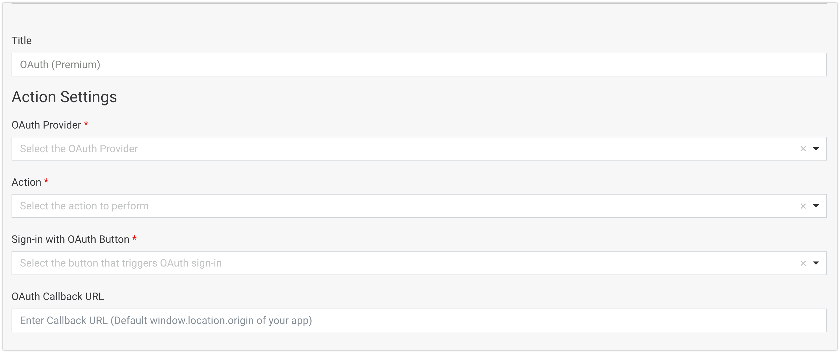Click the asterisk after Sign-in with OAuth Button

tap(134, 238)
